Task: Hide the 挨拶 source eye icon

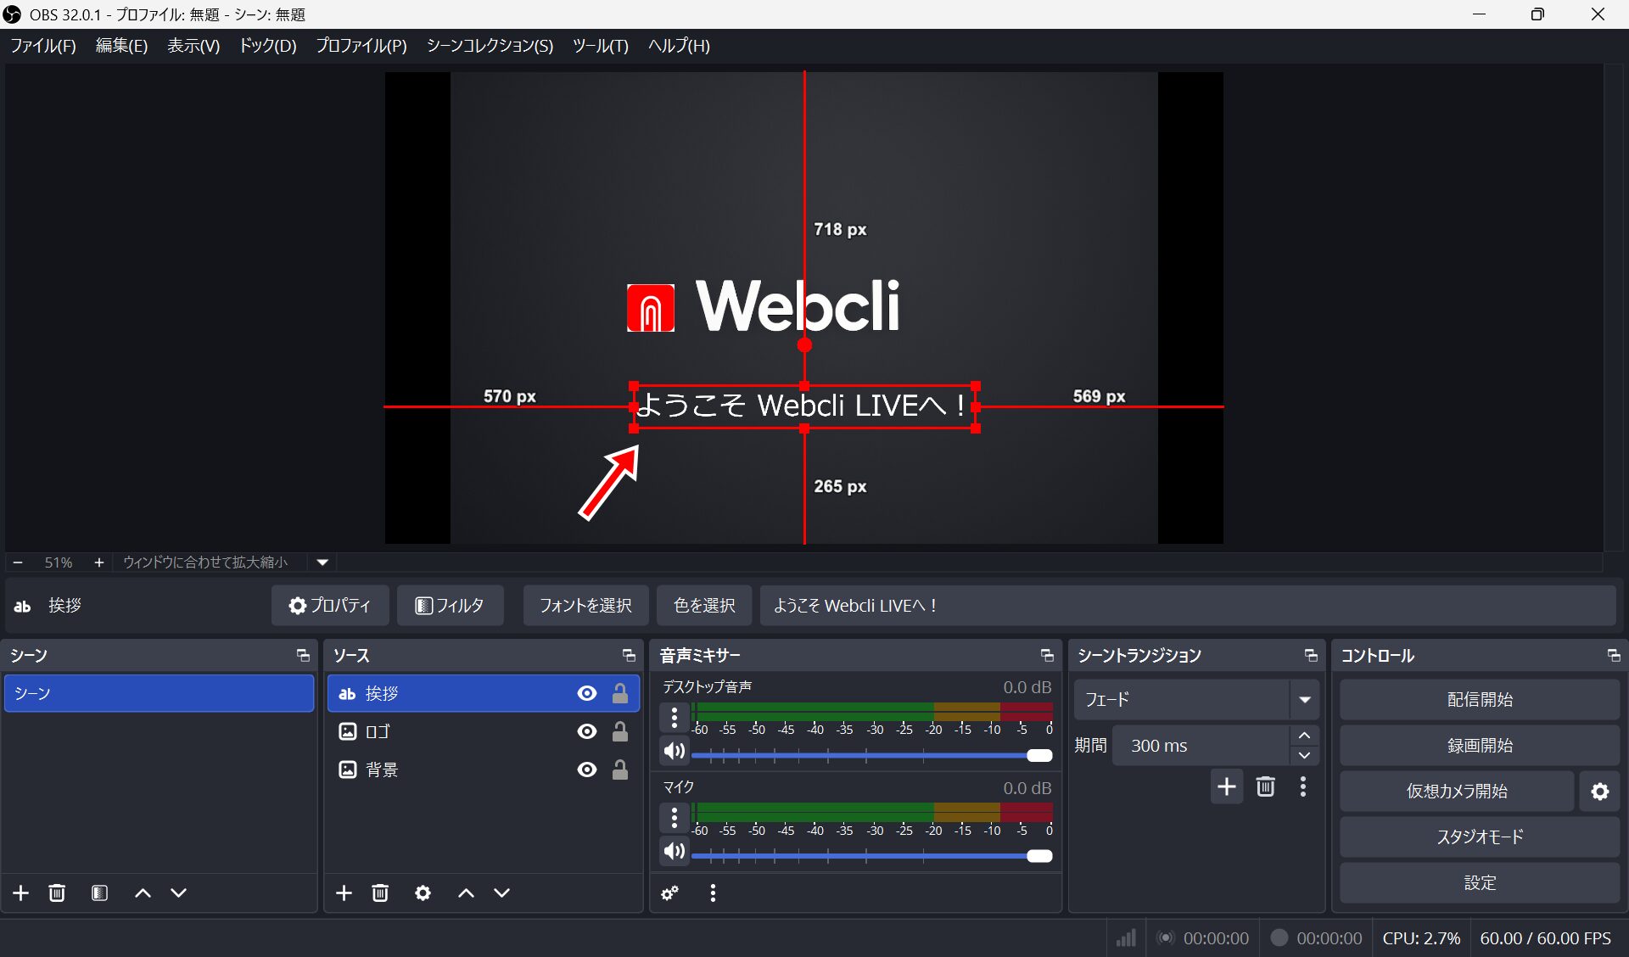Action: tap(586, 693)
